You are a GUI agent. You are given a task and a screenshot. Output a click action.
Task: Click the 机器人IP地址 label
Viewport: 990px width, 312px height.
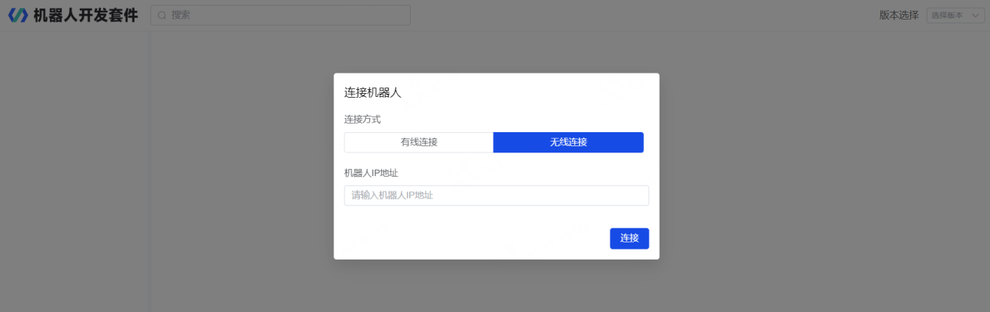pyautogui.click(x=372, y=173)
